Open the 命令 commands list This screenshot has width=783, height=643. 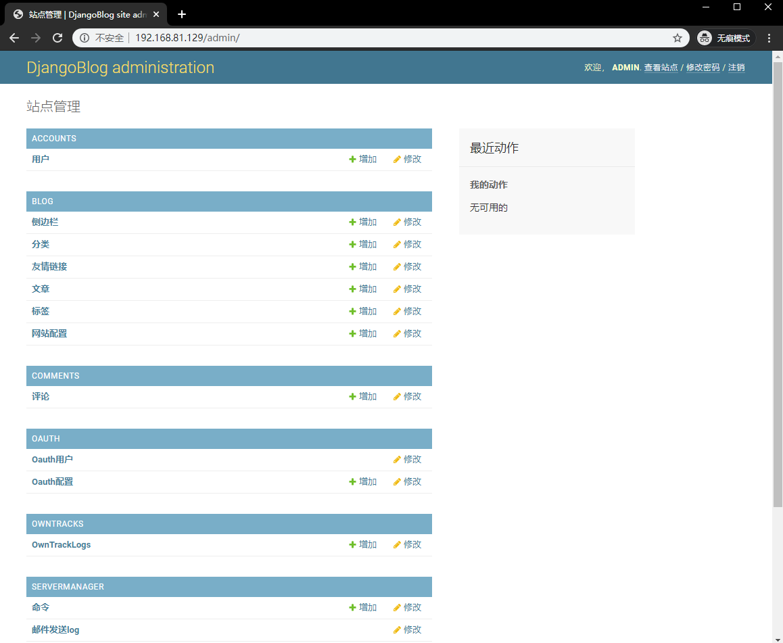(41, 608)
